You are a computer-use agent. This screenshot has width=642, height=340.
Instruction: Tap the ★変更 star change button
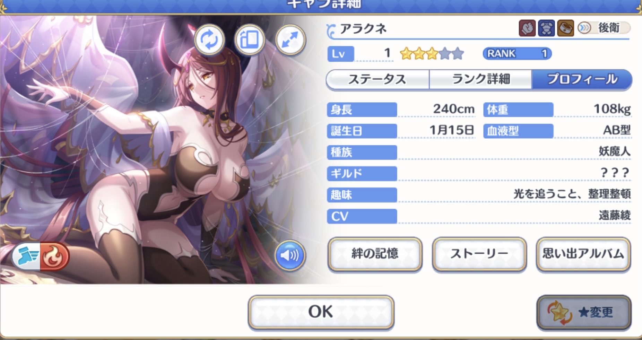coord(584,312)
